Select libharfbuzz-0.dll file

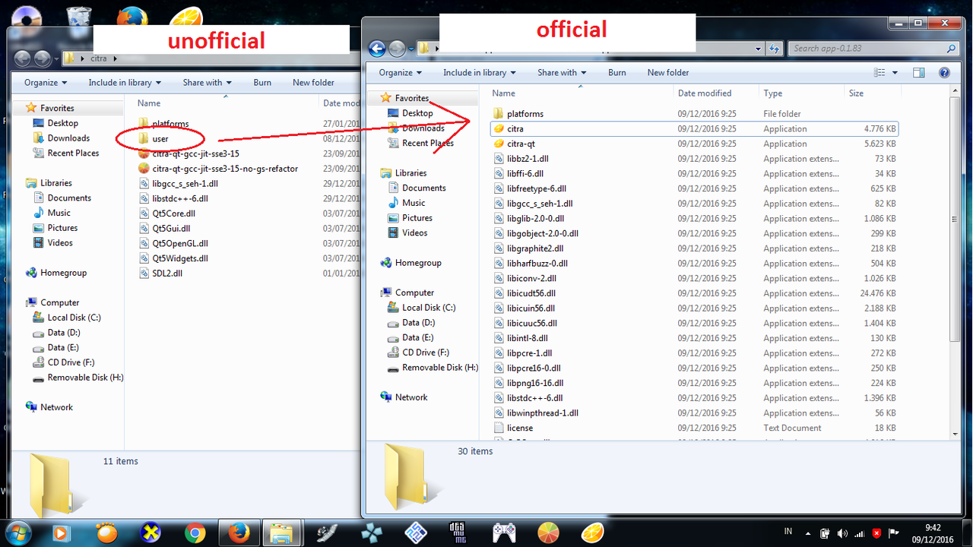coord(530,264)
